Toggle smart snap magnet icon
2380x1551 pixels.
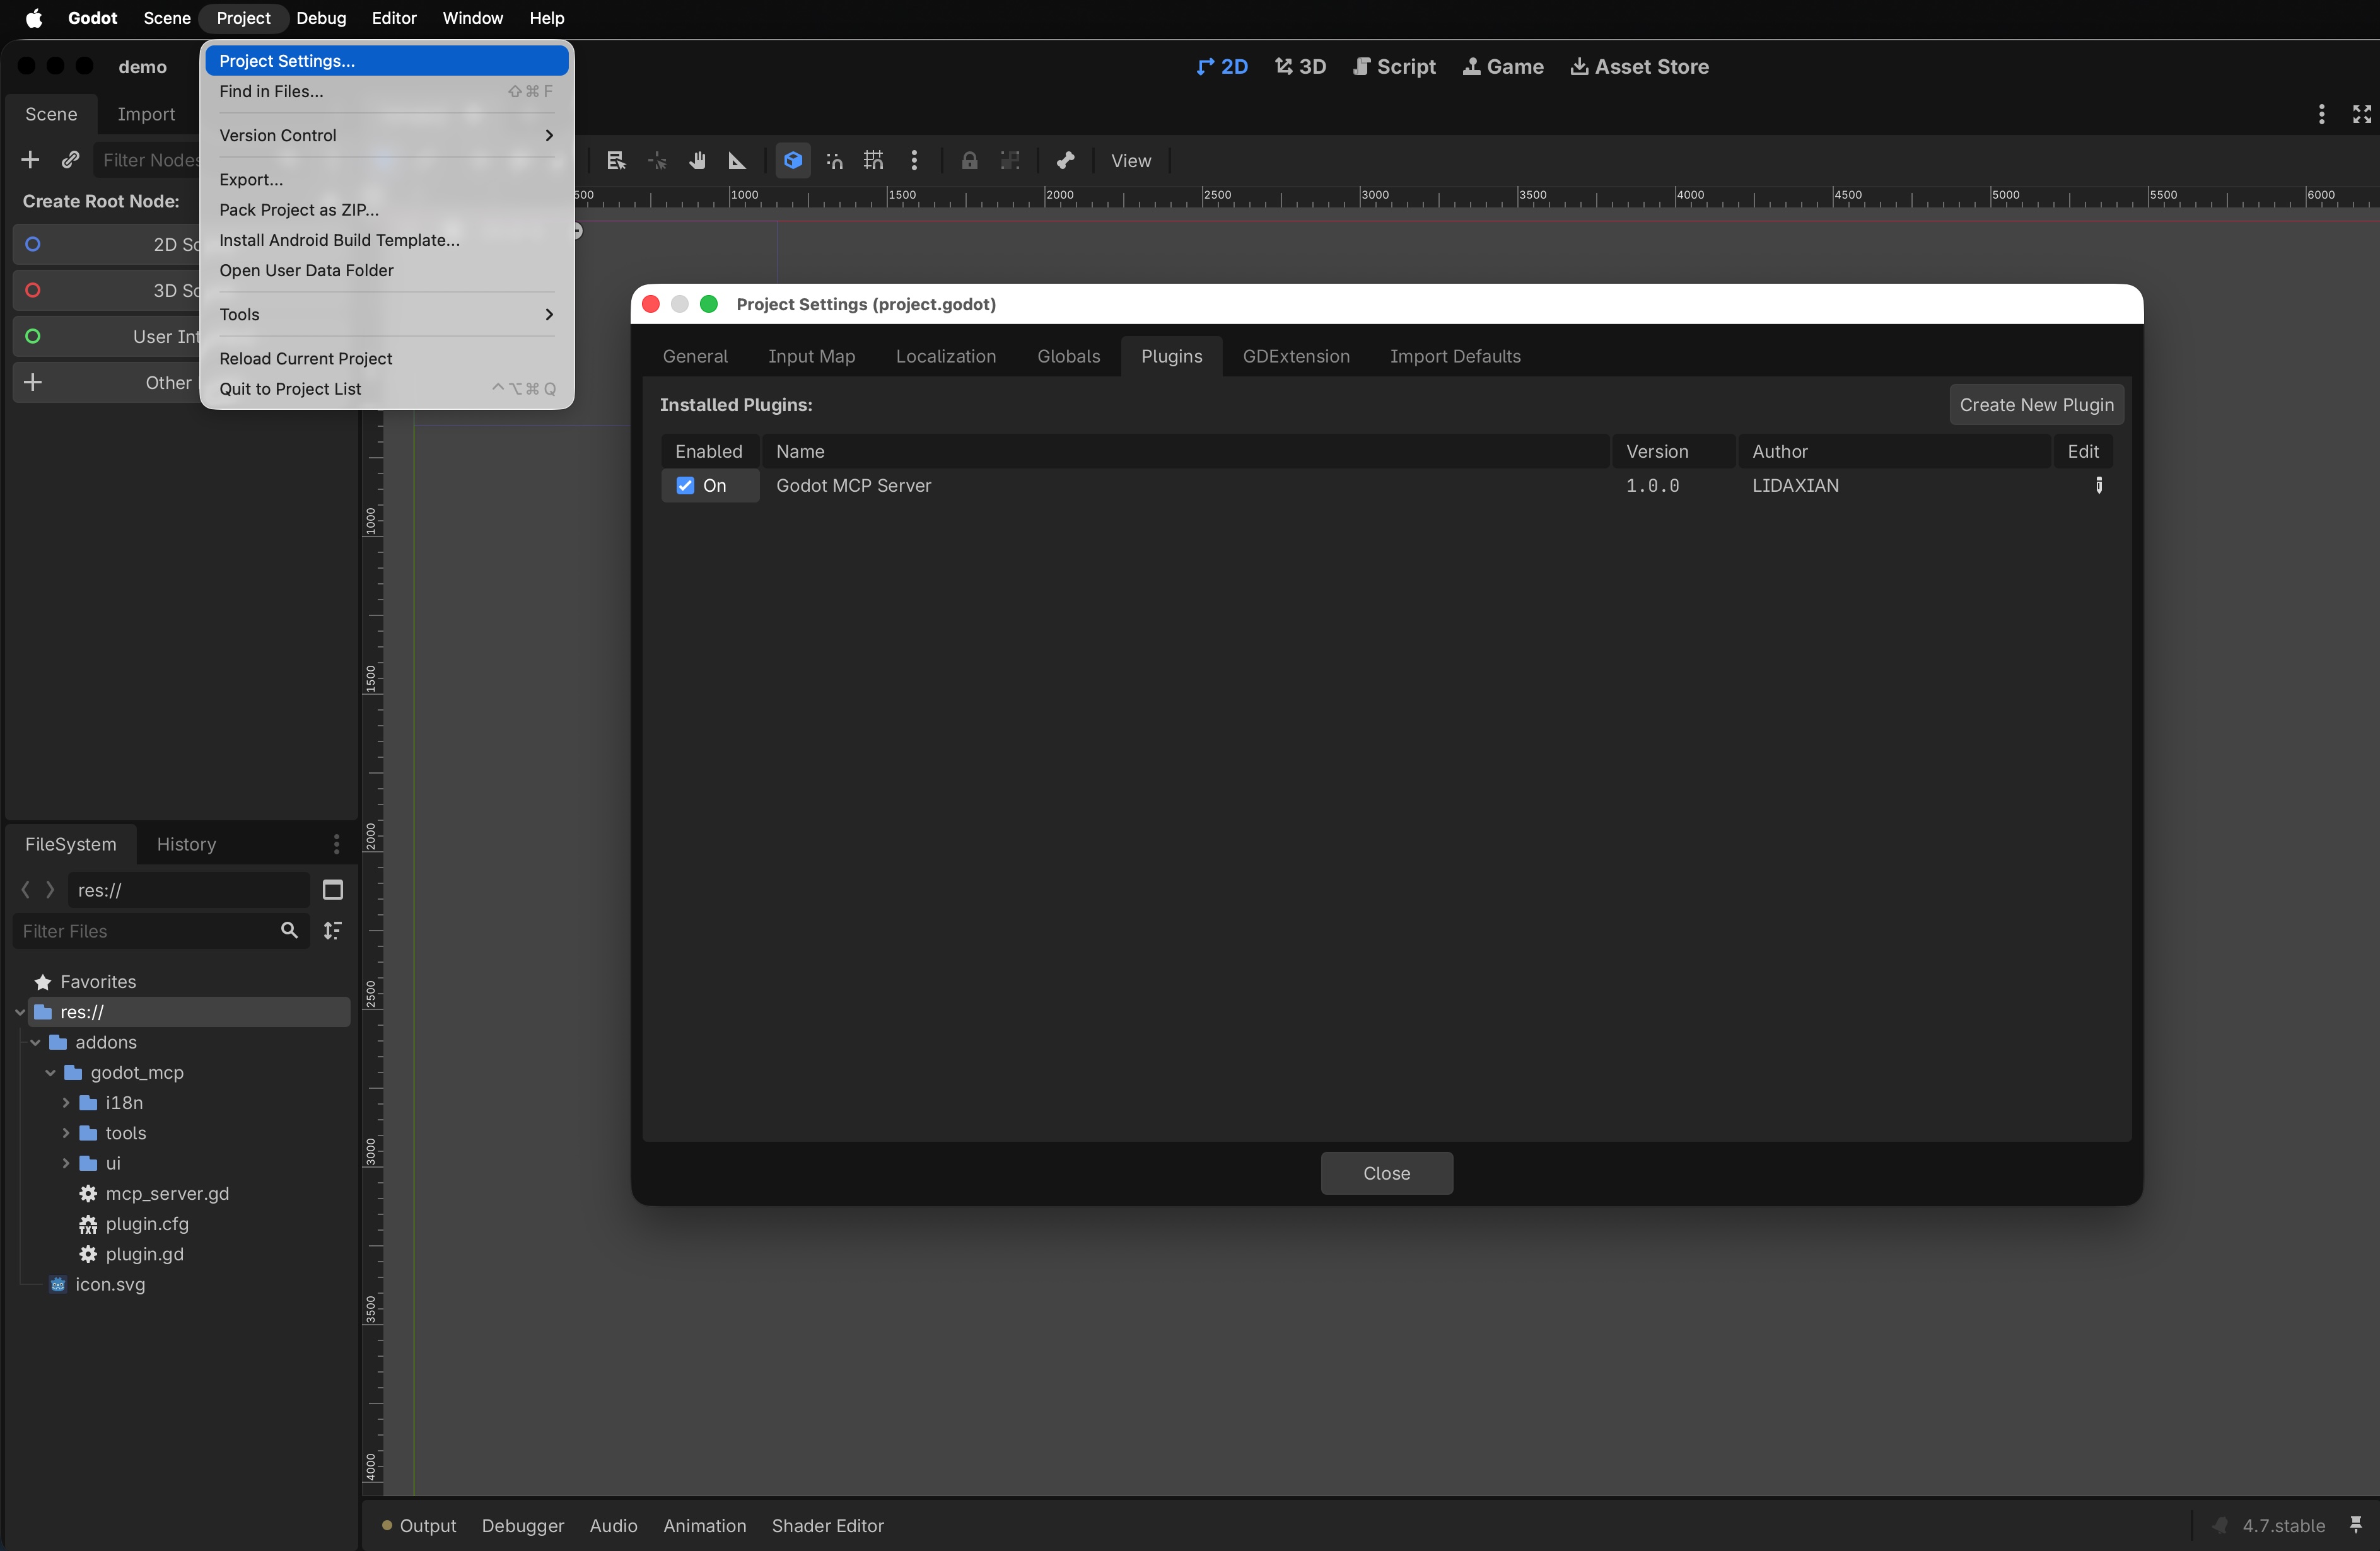834,160
